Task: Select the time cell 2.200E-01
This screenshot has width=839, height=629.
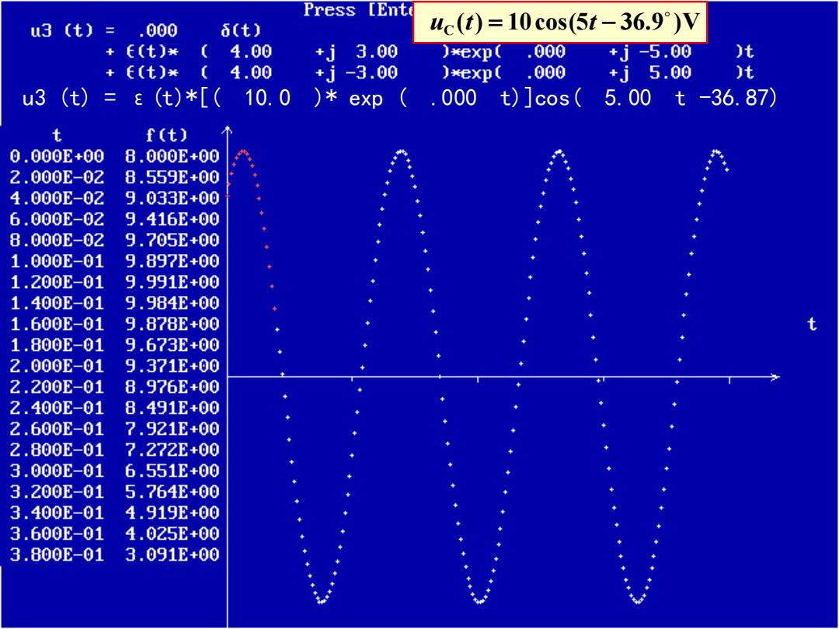Action: pos(57,387)
